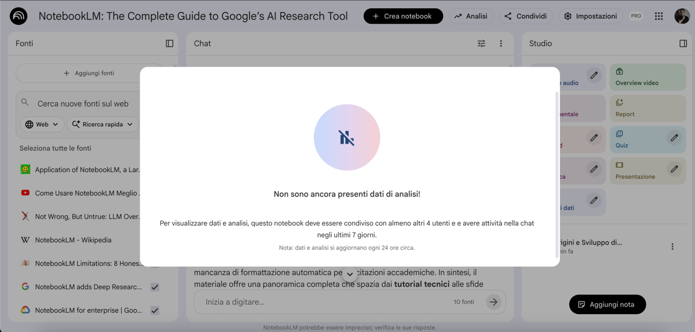Open the Impostazioni menu
This screenshot has height=332, width=695.
590,16
